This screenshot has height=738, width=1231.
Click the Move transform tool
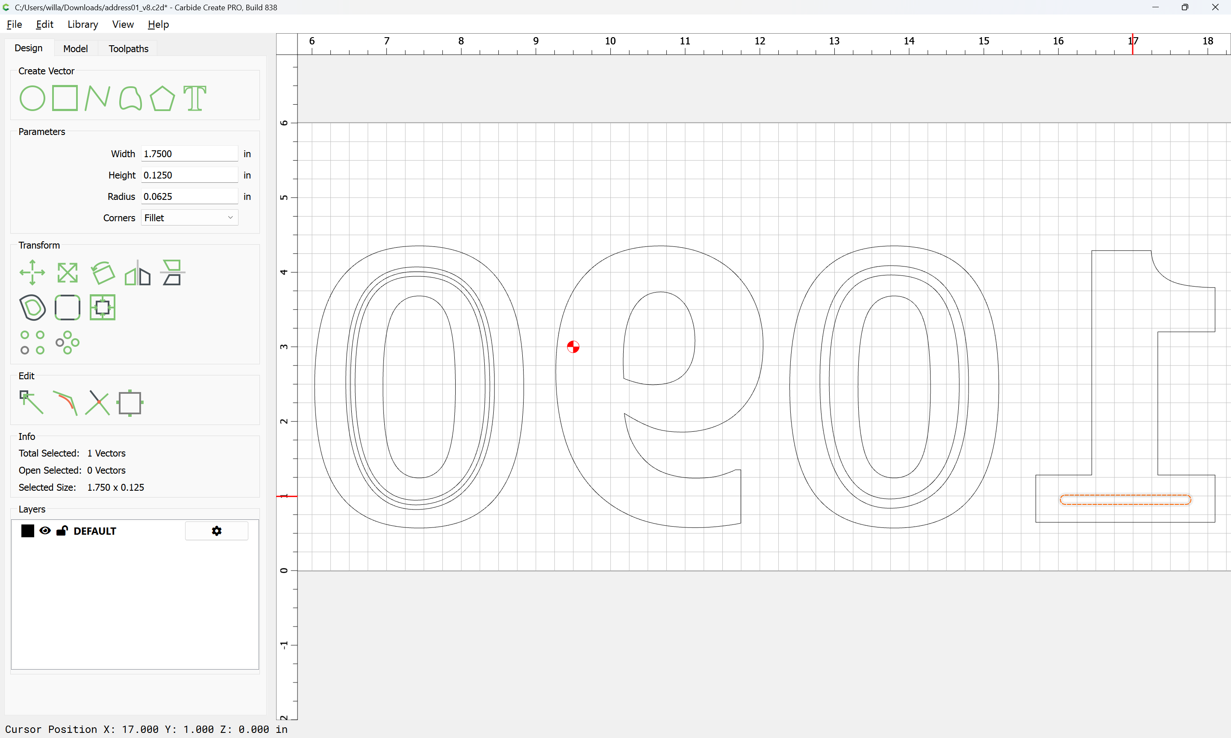(x=32, y=272)
